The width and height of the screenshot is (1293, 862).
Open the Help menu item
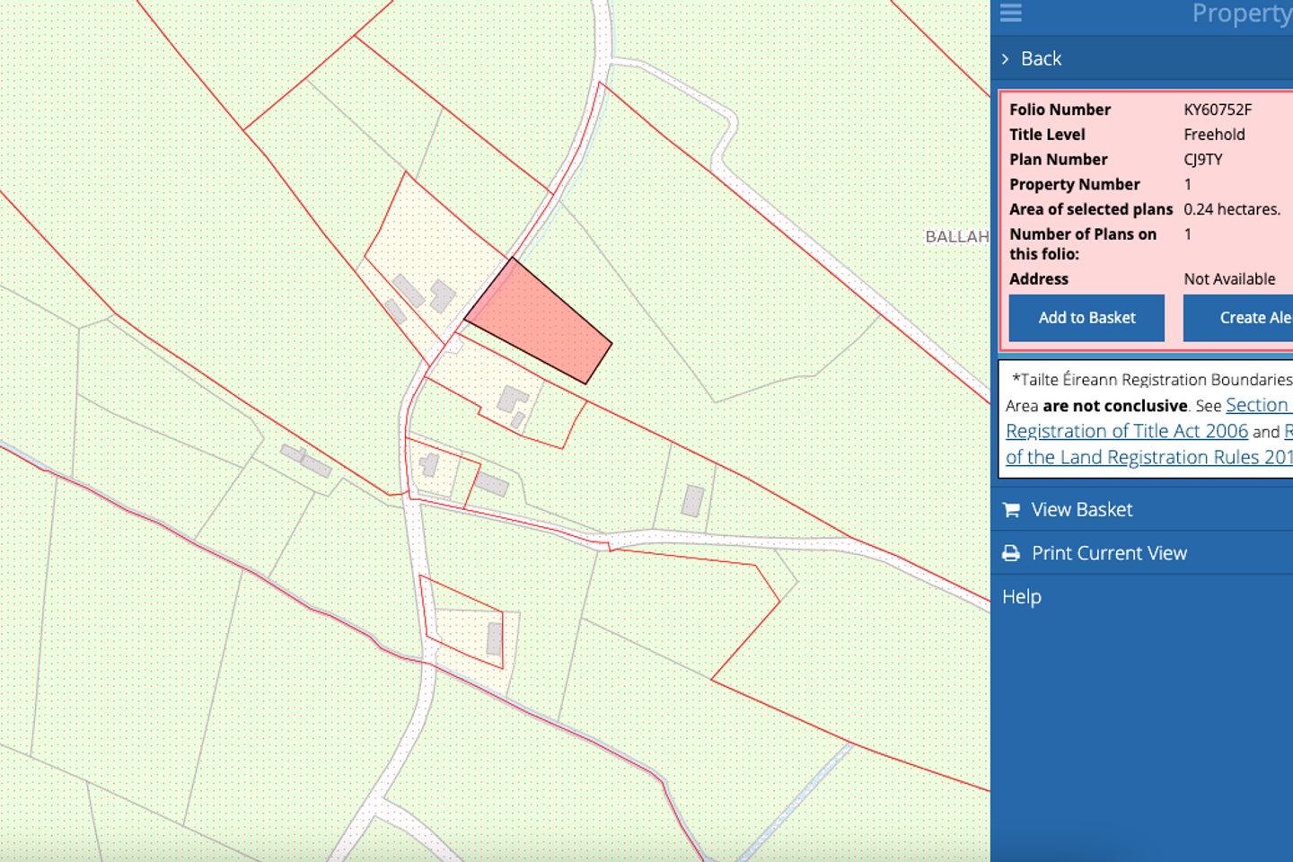[1022, 597]
